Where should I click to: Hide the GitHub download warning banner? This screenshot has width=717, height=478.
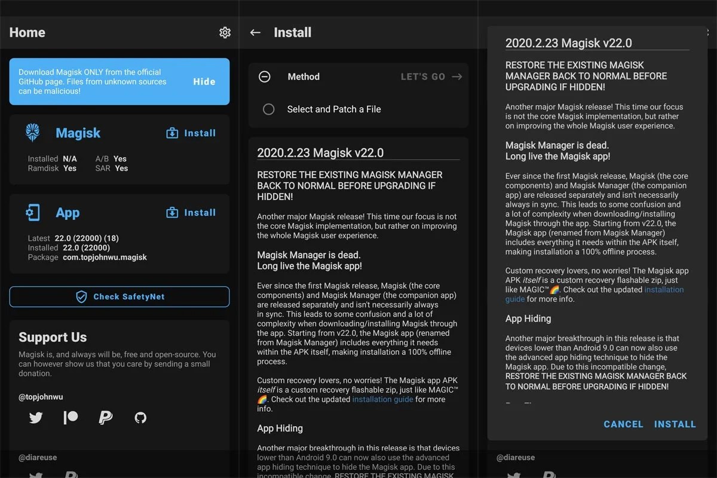[204, 81]
